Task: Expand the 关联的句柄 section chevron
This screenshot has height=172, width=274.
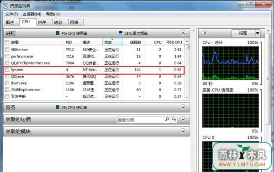Action: (183, 119)
